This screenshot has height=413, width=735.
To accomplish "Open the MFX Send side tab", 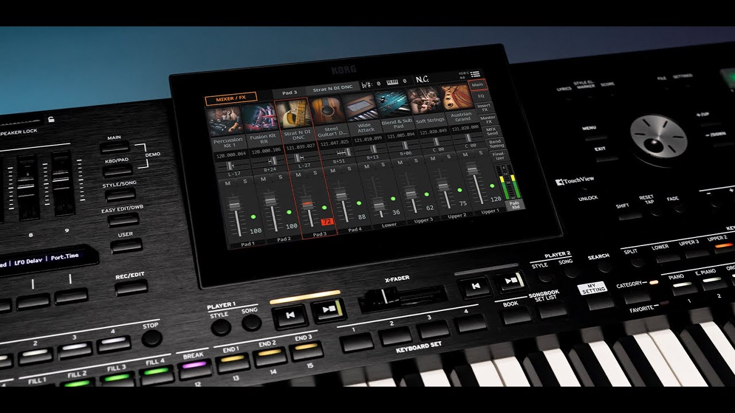I will click(492, 131).
